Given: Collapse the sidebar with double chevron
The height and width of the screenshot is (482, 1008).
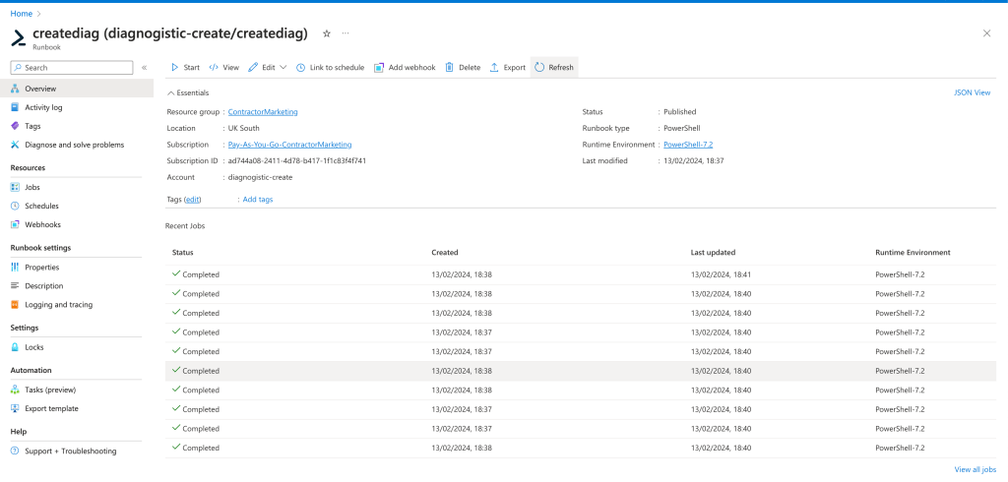Looking at the screenshot, I should [144, 68].
